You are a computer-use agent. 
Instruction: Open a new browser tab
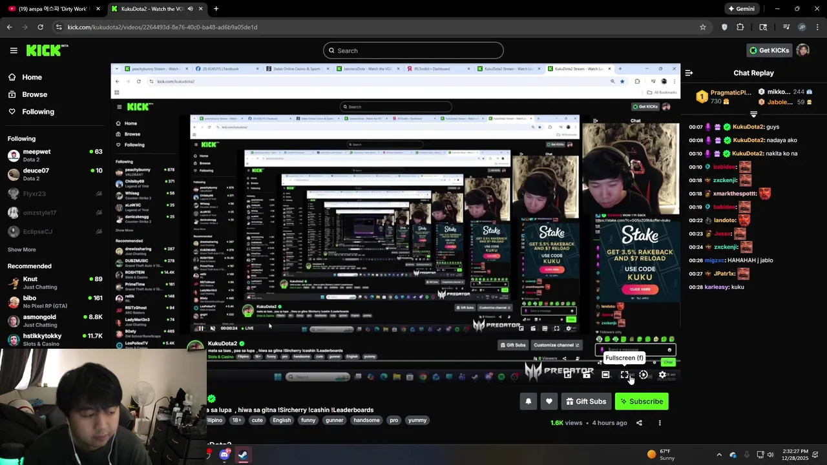(216, 9)
